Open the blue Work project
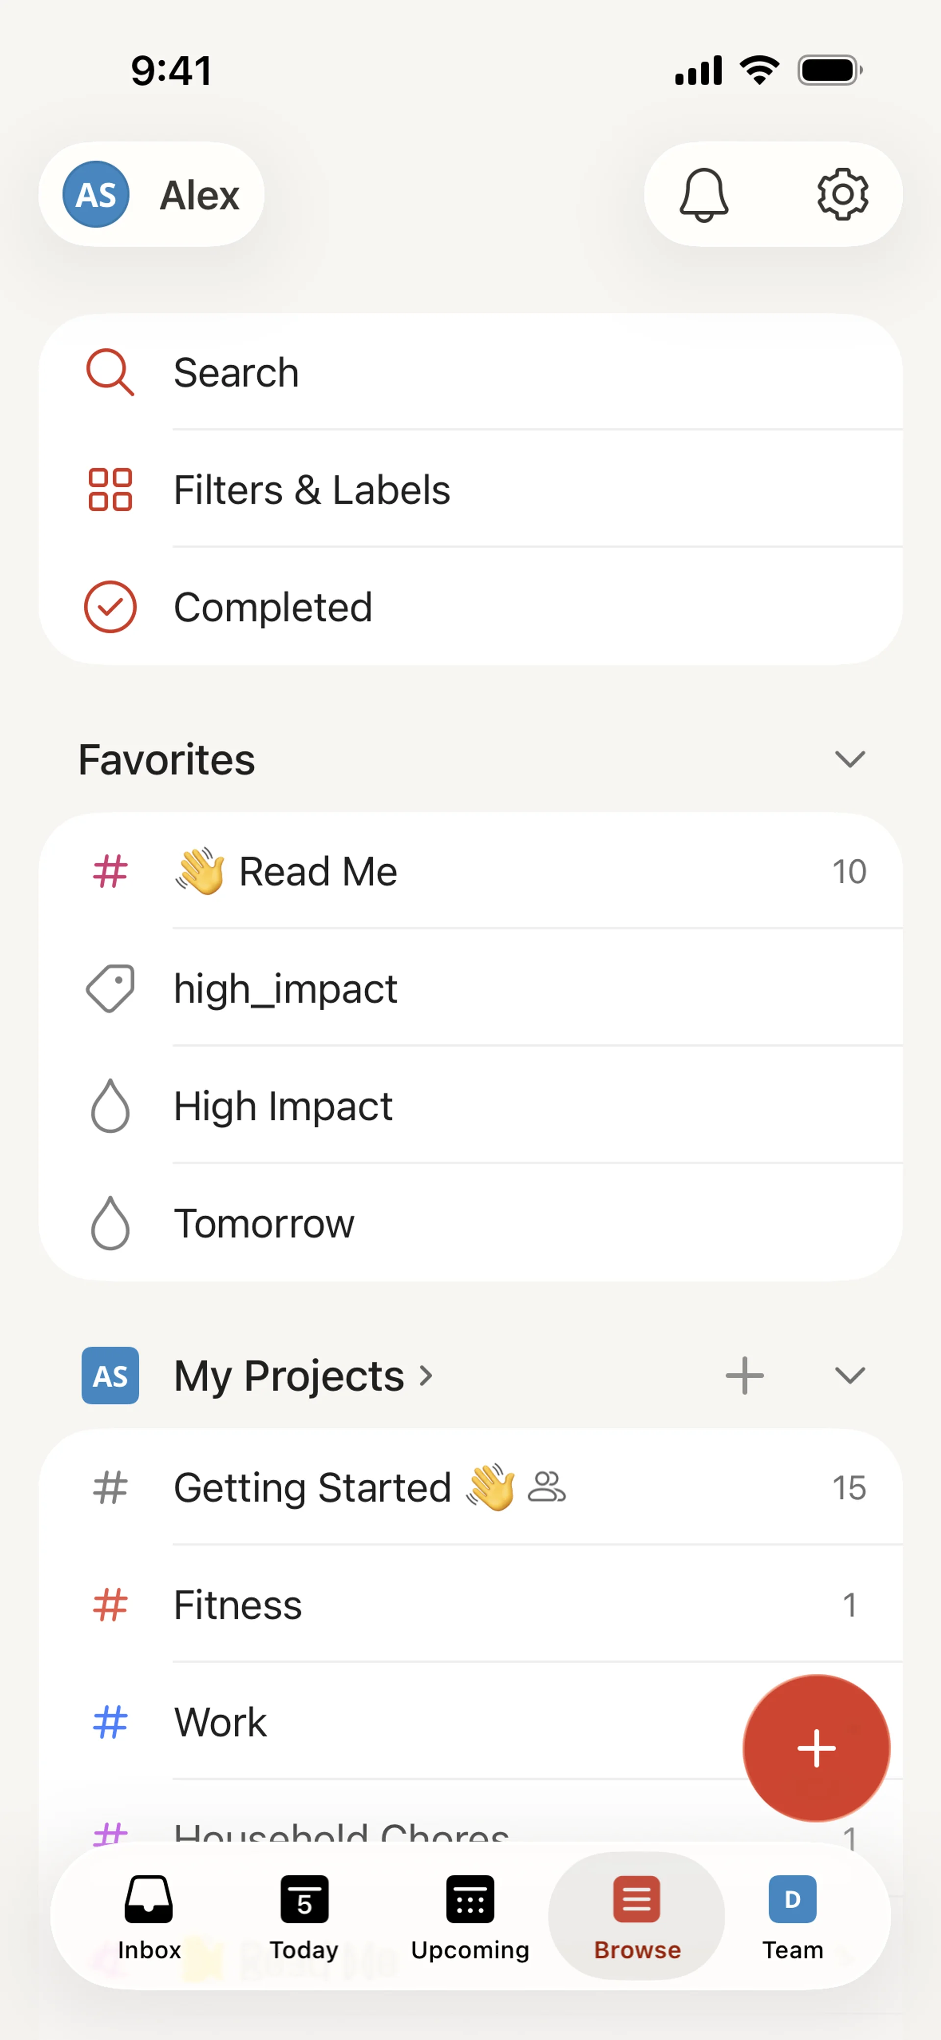 pos(220,1722)
